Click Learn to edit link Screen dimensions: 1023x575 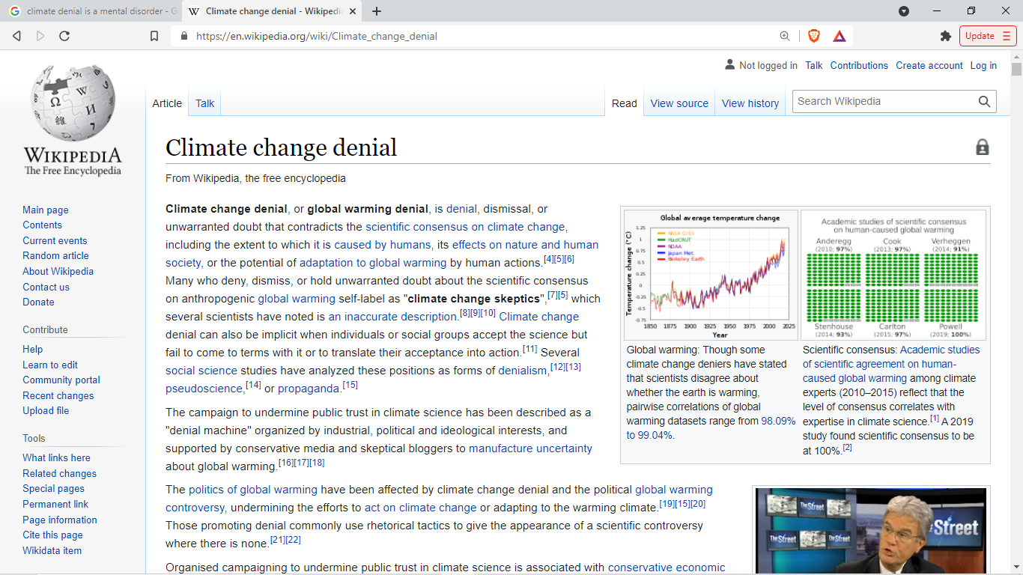50,365
